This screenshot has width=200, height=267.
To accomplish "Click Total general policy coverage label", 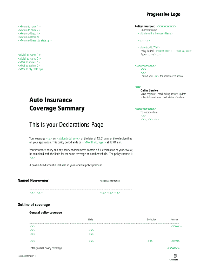I will [x=46, y=248].
